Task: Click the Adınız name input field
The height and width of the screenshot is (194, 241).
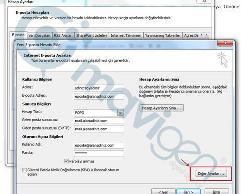Action: 99,88
